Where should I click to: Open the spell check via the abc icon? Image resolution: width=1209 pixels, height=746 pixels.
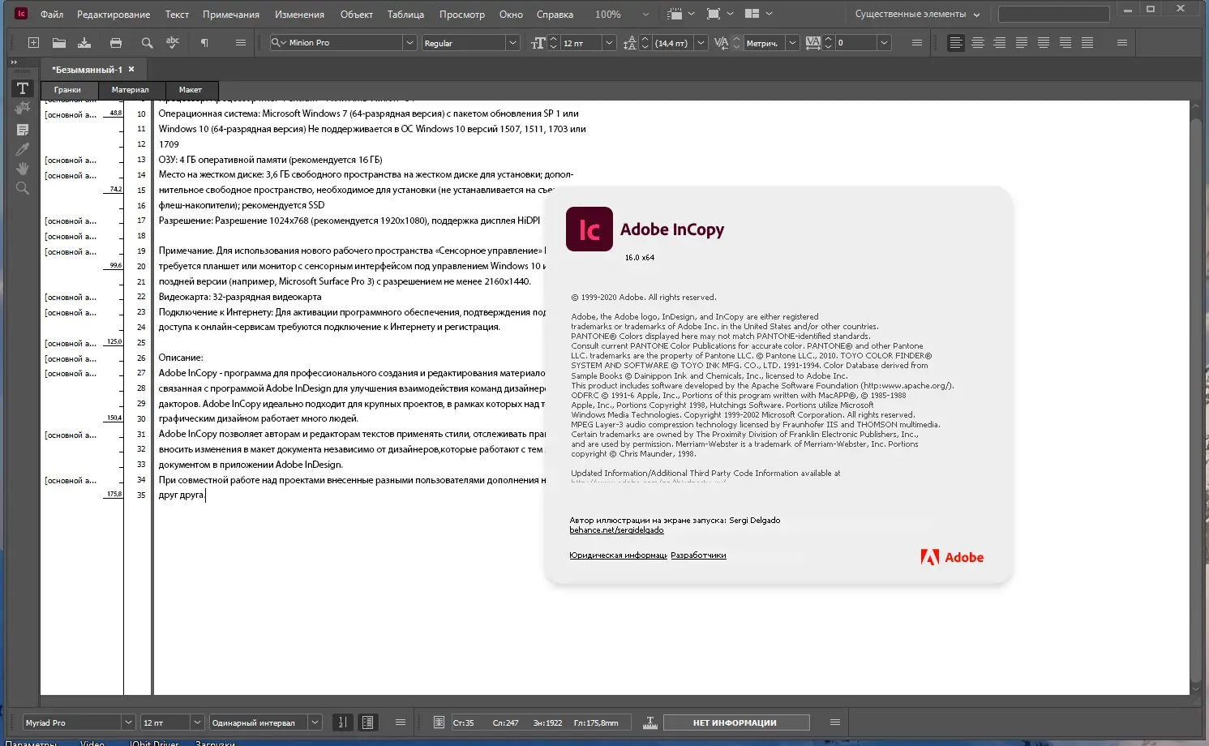(172, 42)
